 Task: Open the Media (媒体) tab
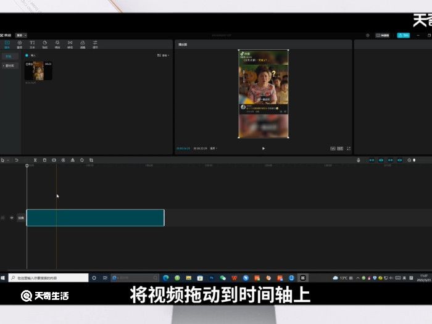(x=7, y=44)
